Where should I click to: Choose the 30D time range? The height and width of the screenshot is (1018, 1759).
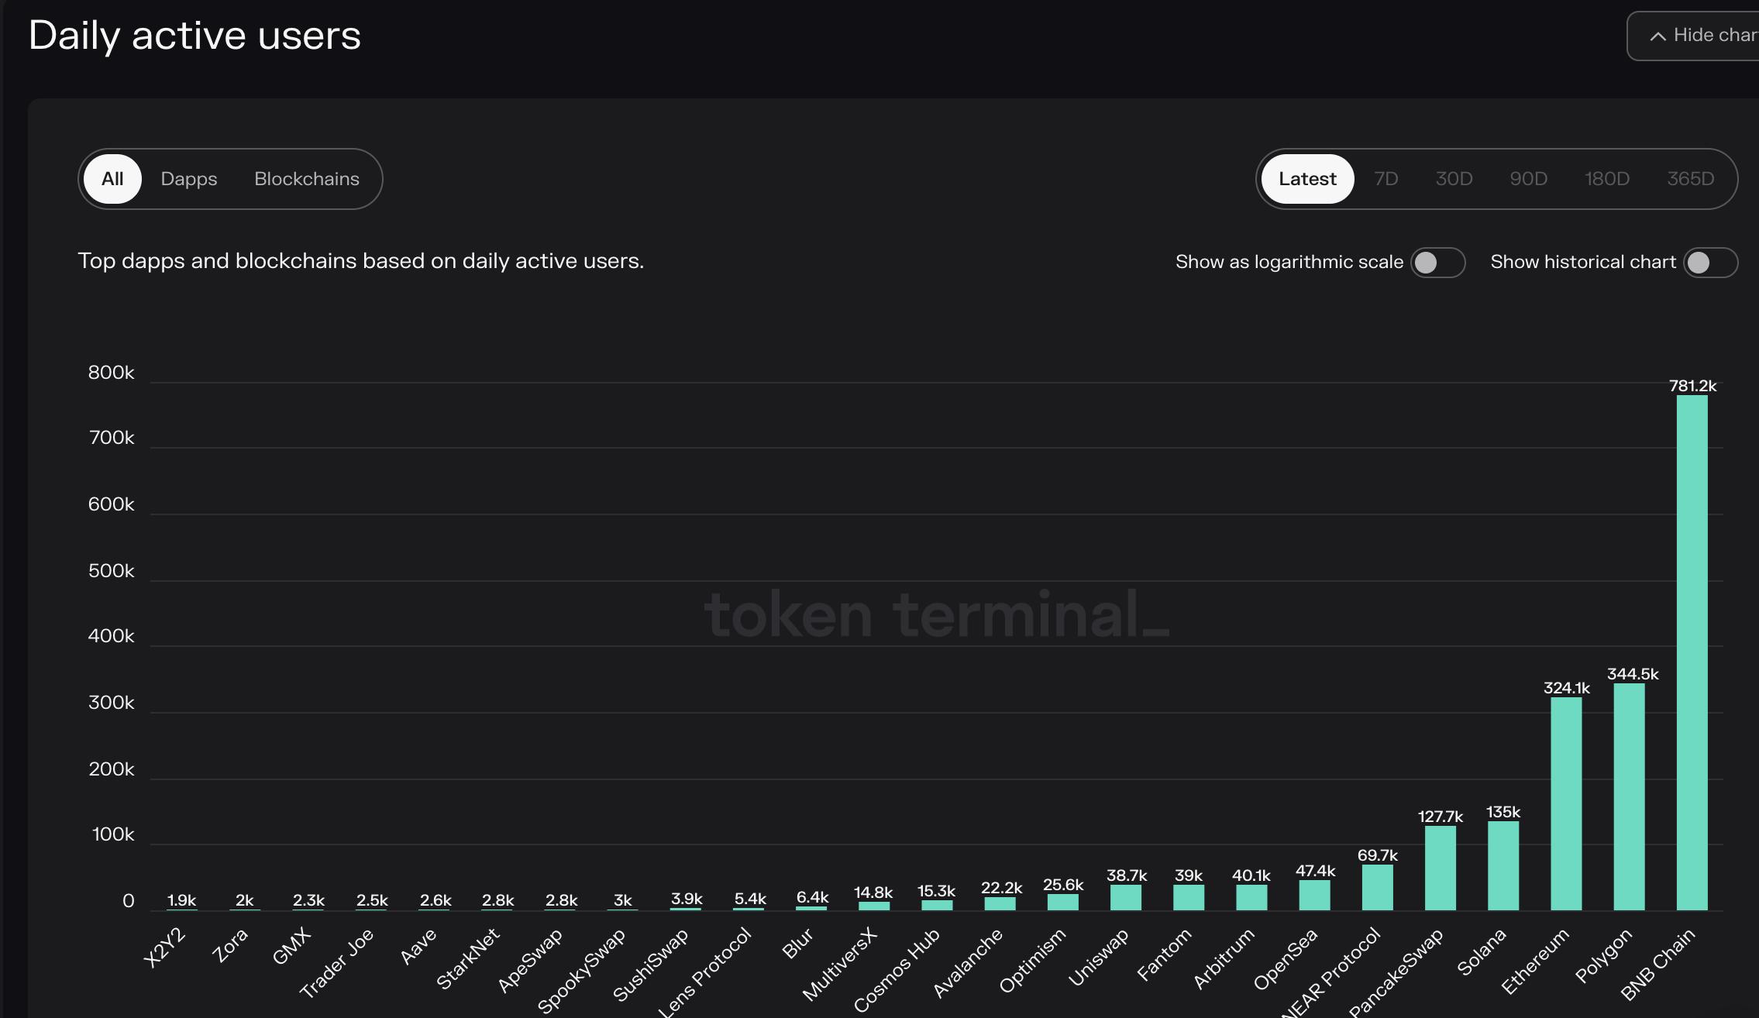(1454, 179)
